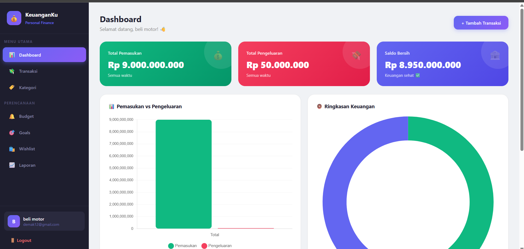The height and width of the screenshot is (249, 524).
Task: Click flying money icon on Total Pengeluaran card
Action: pos(356,55)
